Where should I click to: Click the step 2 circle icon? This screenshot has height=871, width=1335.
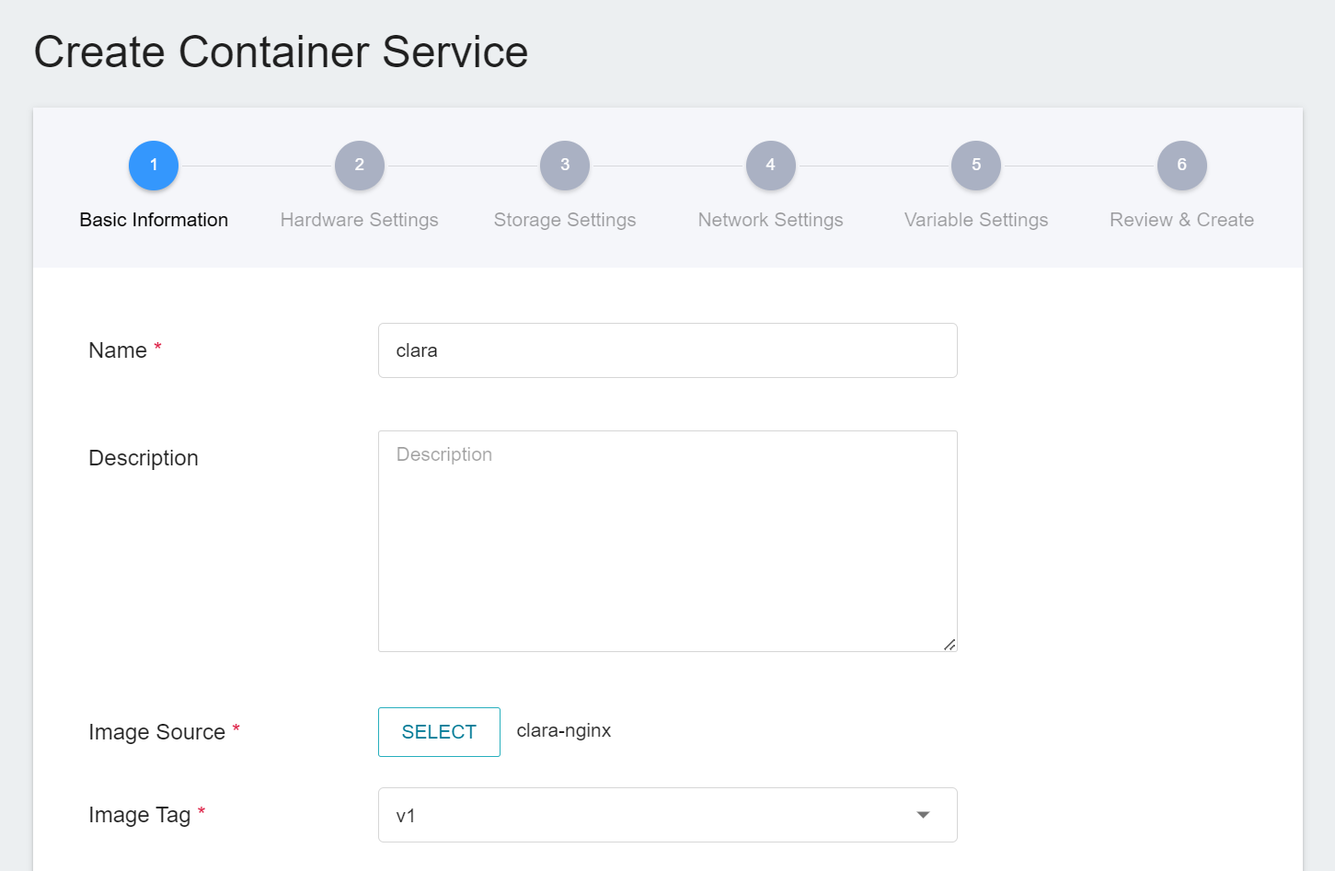[x=359, y=166]
